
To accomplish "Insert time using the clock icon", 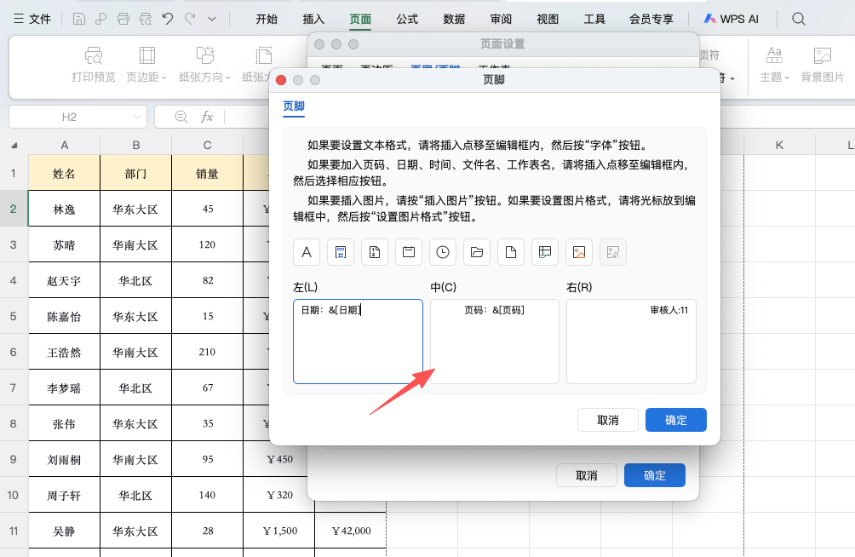I will (x=443, y=252).
